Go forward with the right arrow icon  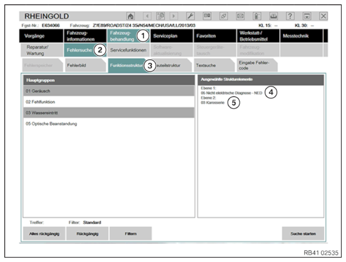tap(174, 16)
